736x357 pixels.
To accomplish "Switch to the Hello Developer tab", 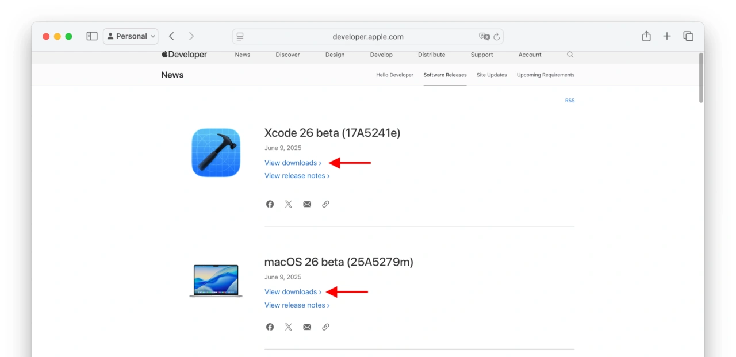I will pyautogui.click(x=394, y=75).
